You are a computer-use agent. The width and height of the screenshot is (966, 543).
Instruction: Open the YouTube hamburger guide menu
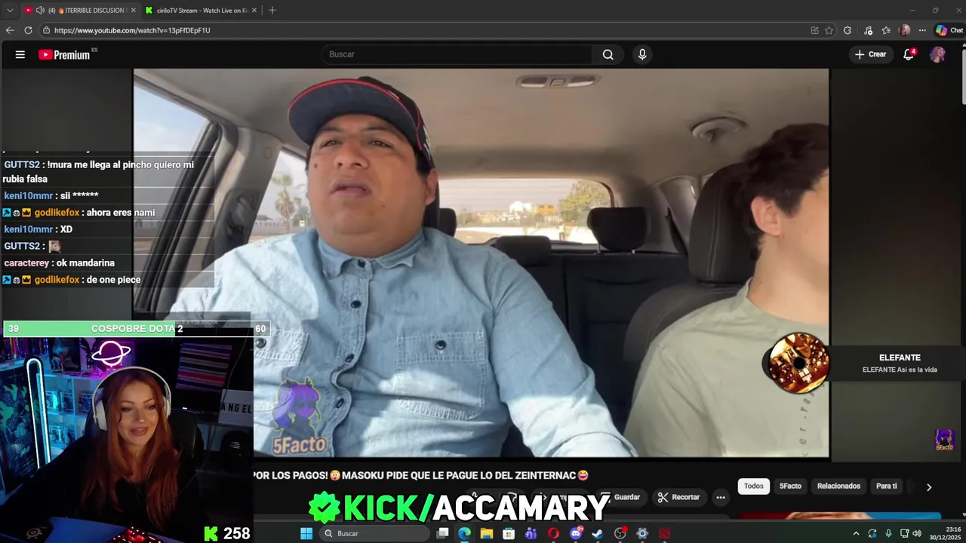20,54
